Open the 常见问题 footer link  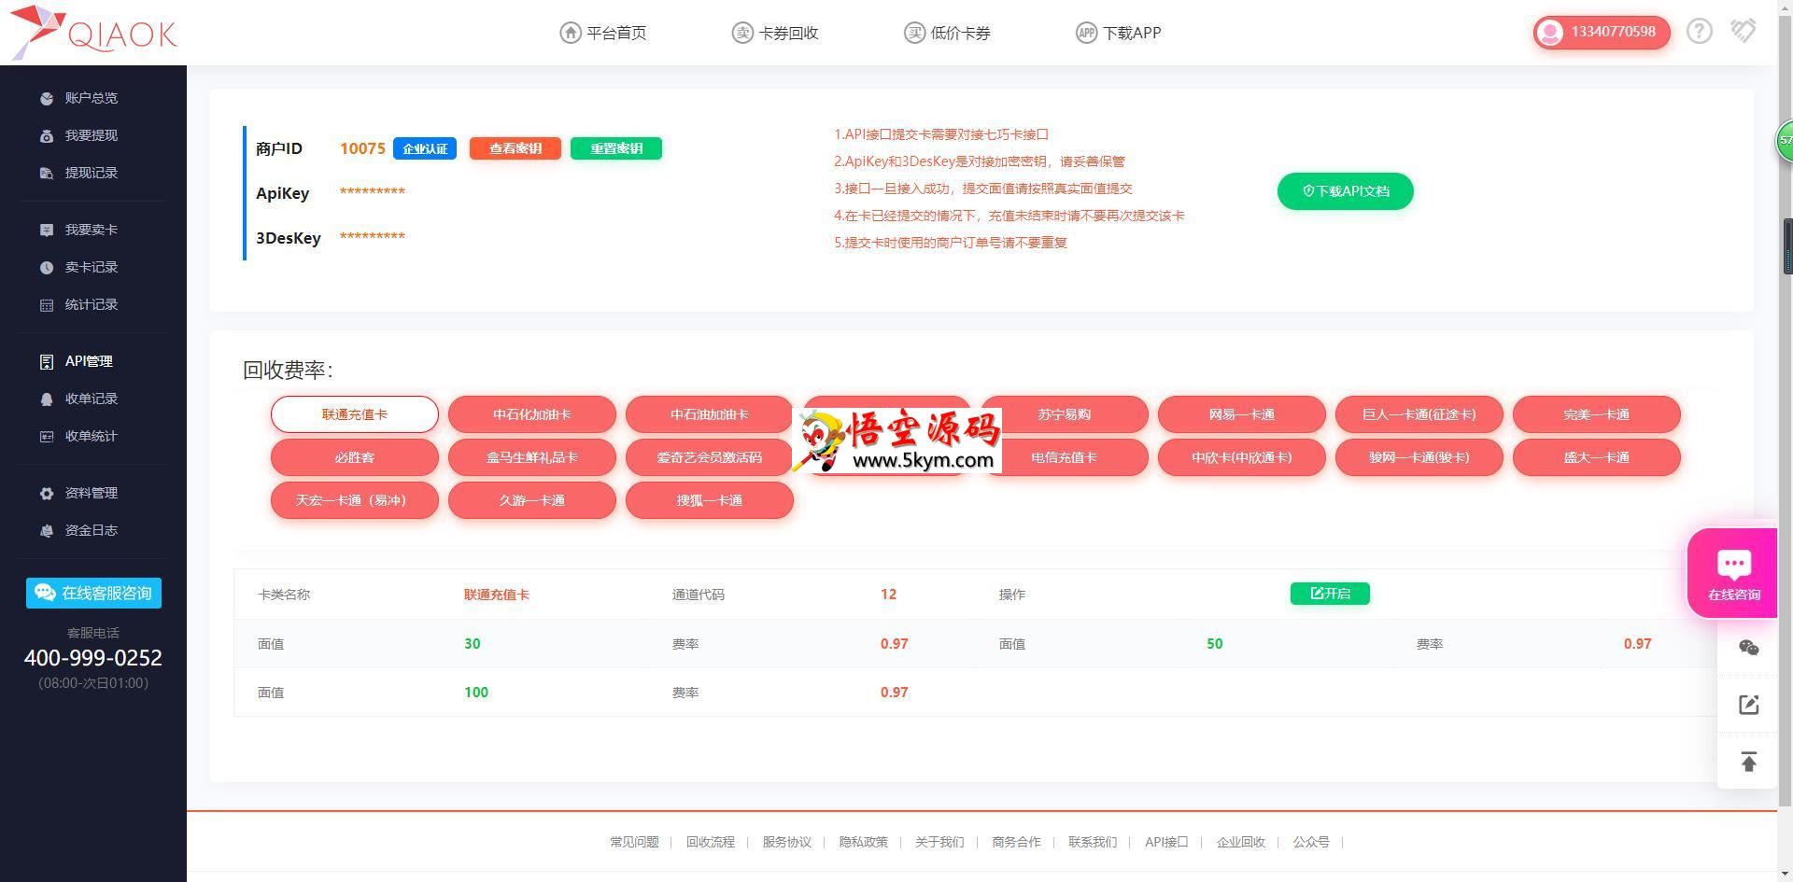point(634,842)
